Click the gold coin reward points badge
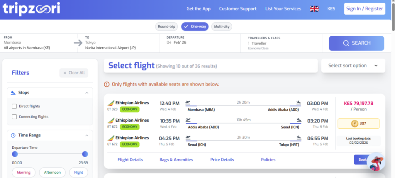The image size is (395, 178). click(358, 124)
